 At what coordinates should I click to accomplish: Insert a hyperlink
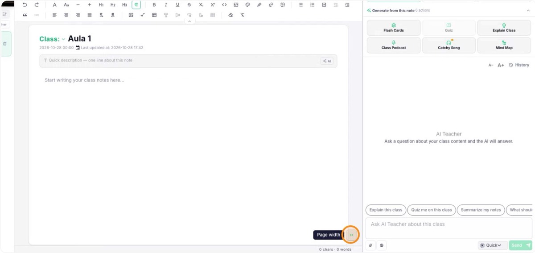[x=271, y=4]
